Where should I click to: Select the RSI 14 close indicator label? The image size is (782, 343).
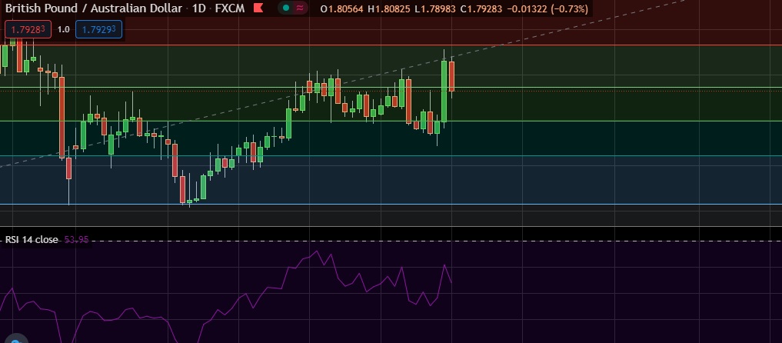[32, 240]
